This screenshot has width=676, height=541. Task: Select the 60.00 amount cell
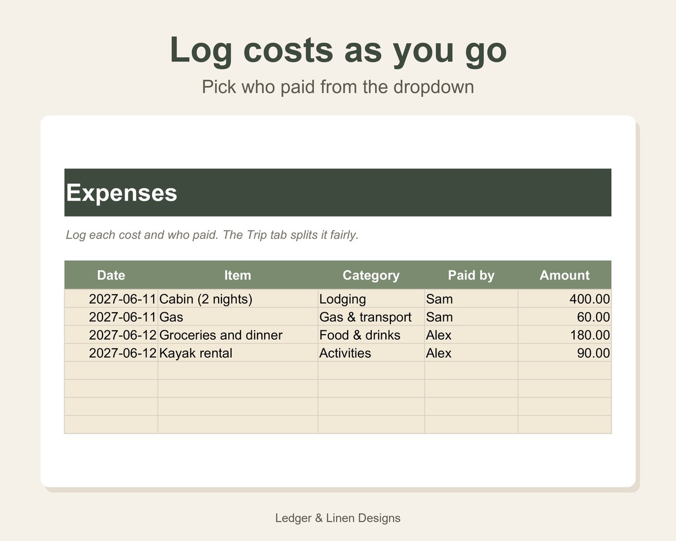[x=564, y=317]
